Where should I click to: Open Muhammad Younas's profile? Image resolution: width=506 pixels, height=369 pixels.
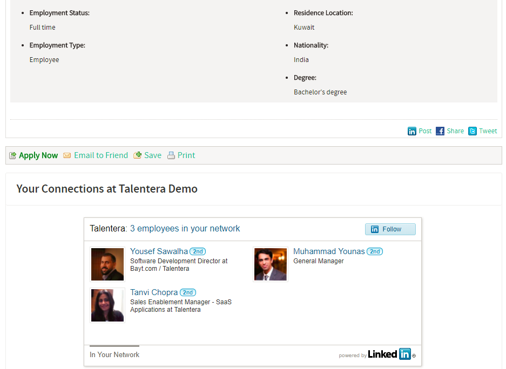329,251
